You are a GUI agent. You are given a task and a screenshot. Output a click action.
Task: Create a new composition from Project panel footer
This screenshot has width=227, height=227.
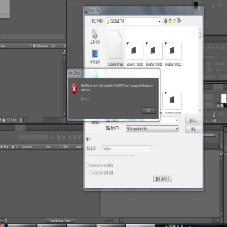point(9,120)
